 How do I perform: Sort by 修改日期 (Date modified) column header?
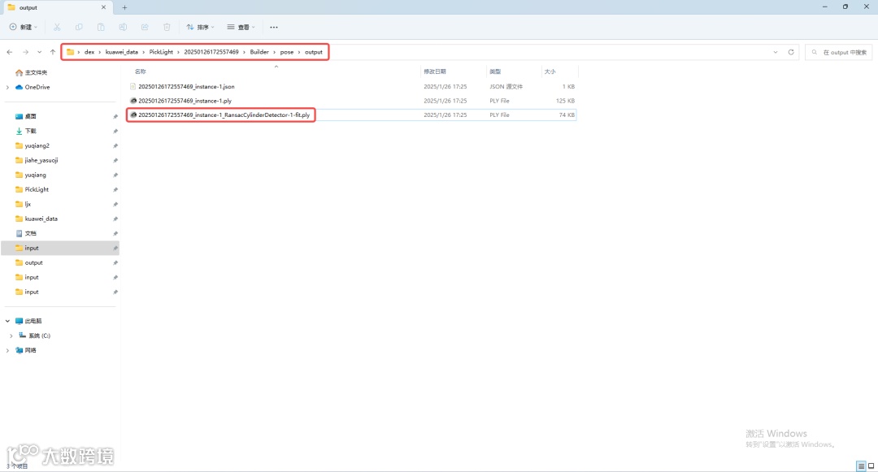pos(435,71)
